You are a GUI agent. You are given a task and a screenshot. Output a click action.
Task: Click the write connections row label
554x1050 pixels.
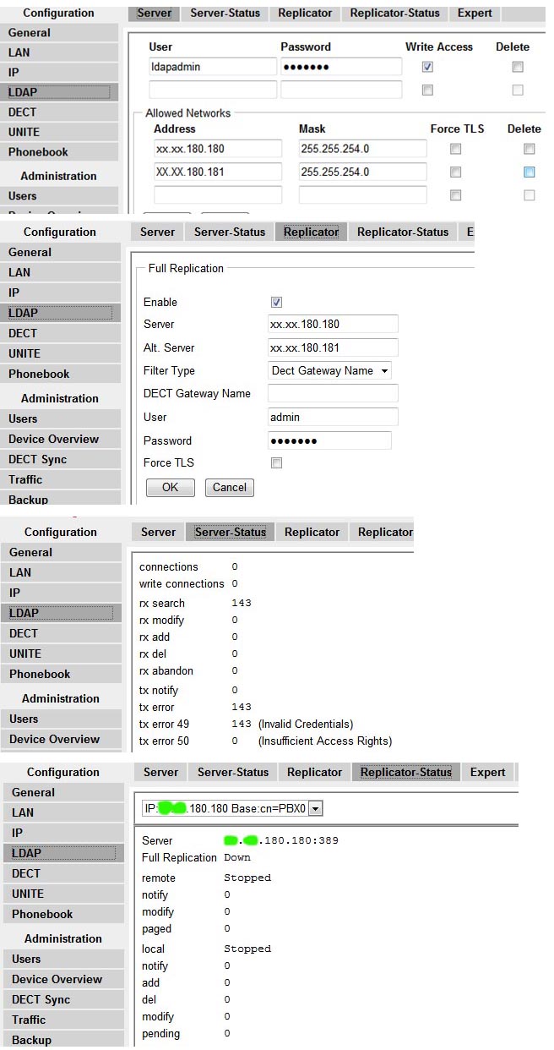tap(182, 583)
